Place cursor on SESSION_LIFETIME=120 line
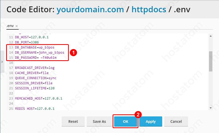This screenshot has width=219, height=133. point(35,88)
